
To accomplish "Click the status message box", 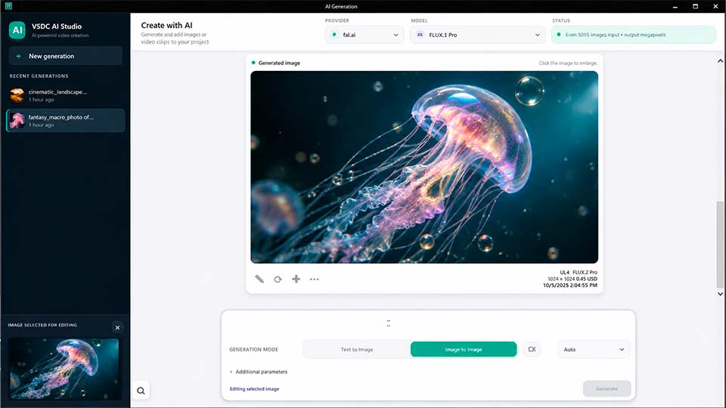I will click(634, 35).
